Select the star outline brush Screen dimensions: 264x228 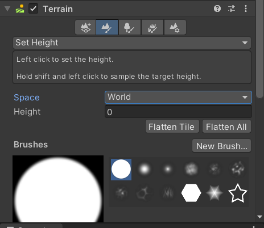pos(238,193)
